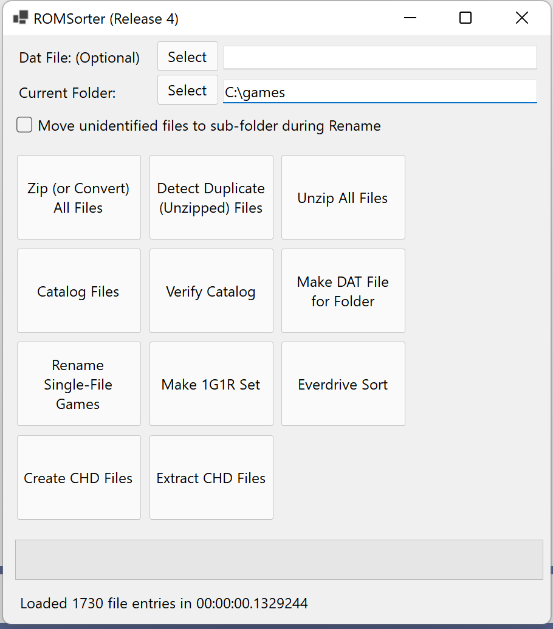Start Rename Single-File Games
Image resolution: width=553 pixels, height=629 pixels.
click(x=79, y=384)
